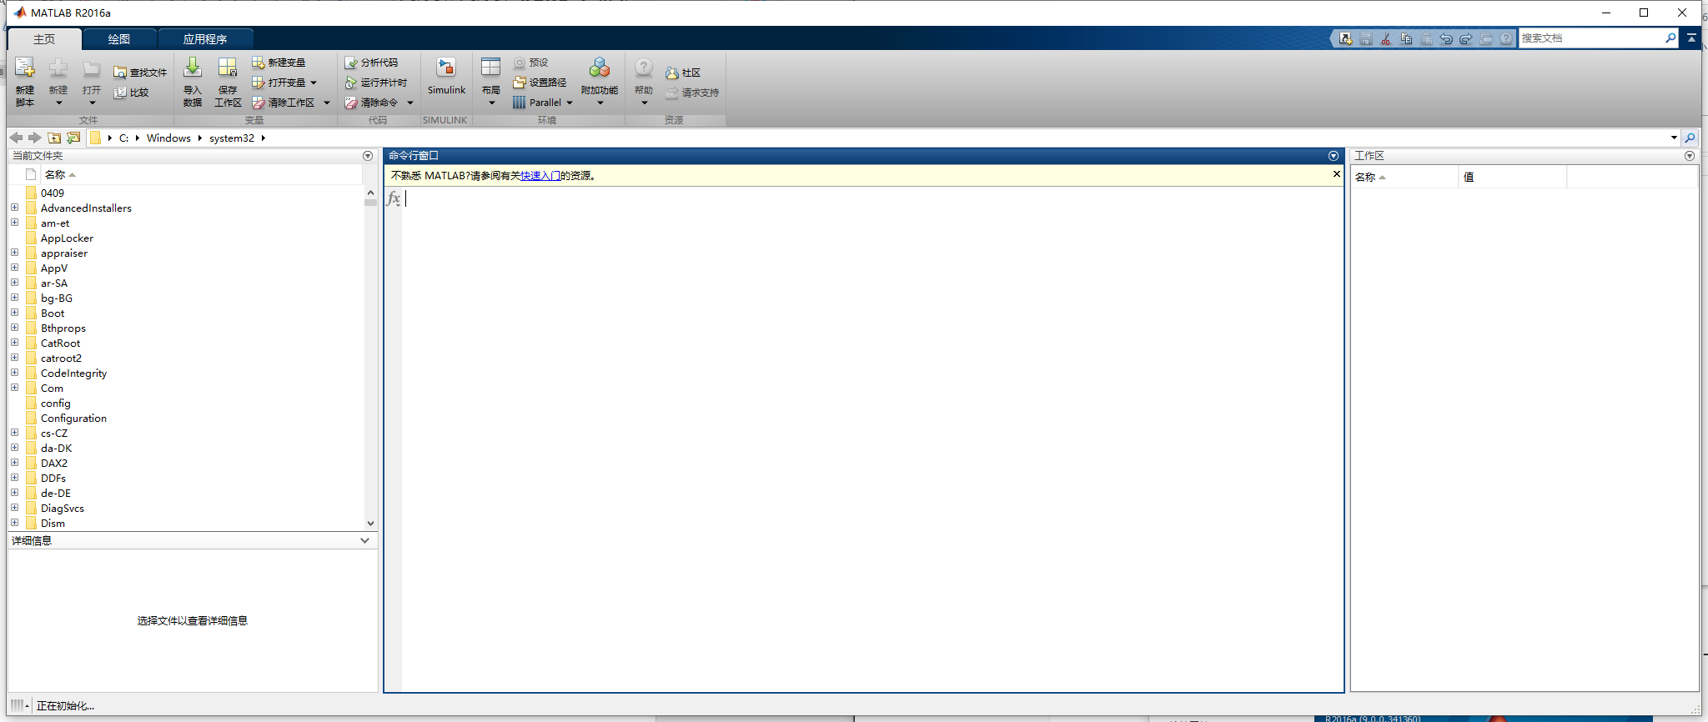Go back with the left arrow in address bar
Viewport: 1708px width, 722px height.
16,138
